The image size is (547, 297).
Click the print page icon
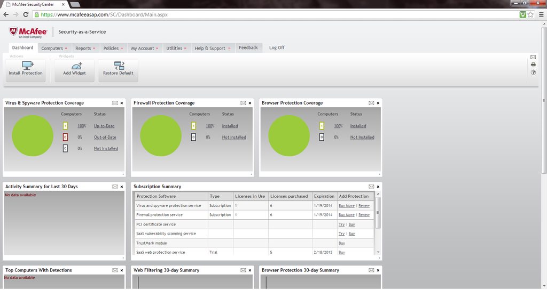click(x=533, y=65)
